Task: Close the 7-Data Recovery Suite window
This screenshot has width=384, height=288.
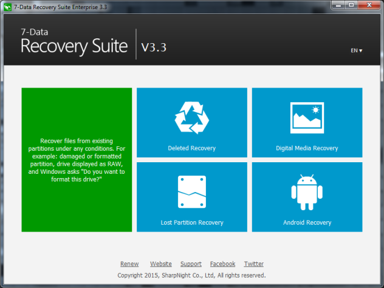Action: coord(369,5)
